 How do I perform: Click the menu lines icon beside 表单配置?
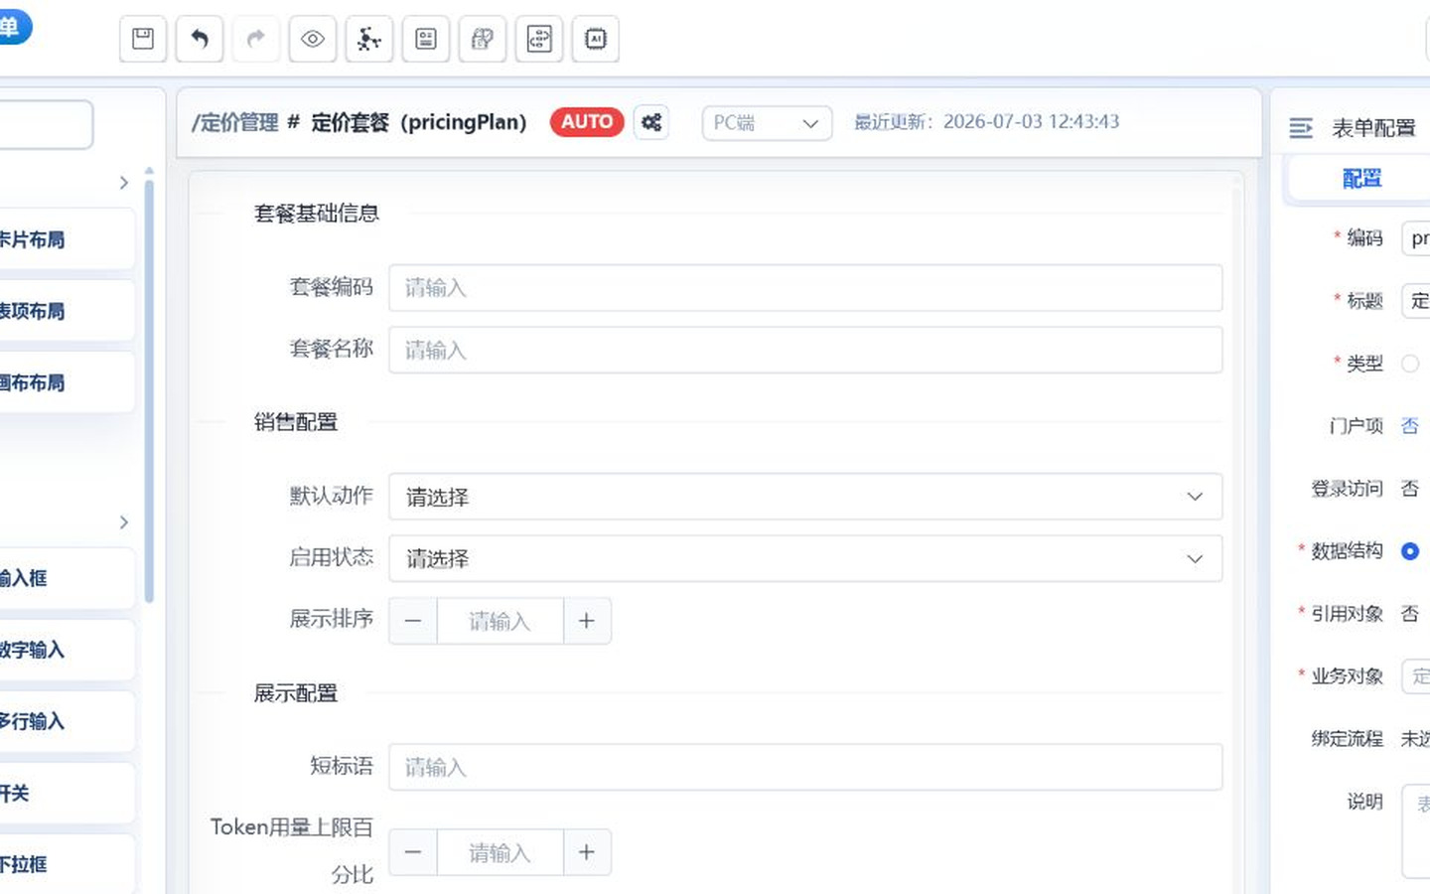(1301, 127)
